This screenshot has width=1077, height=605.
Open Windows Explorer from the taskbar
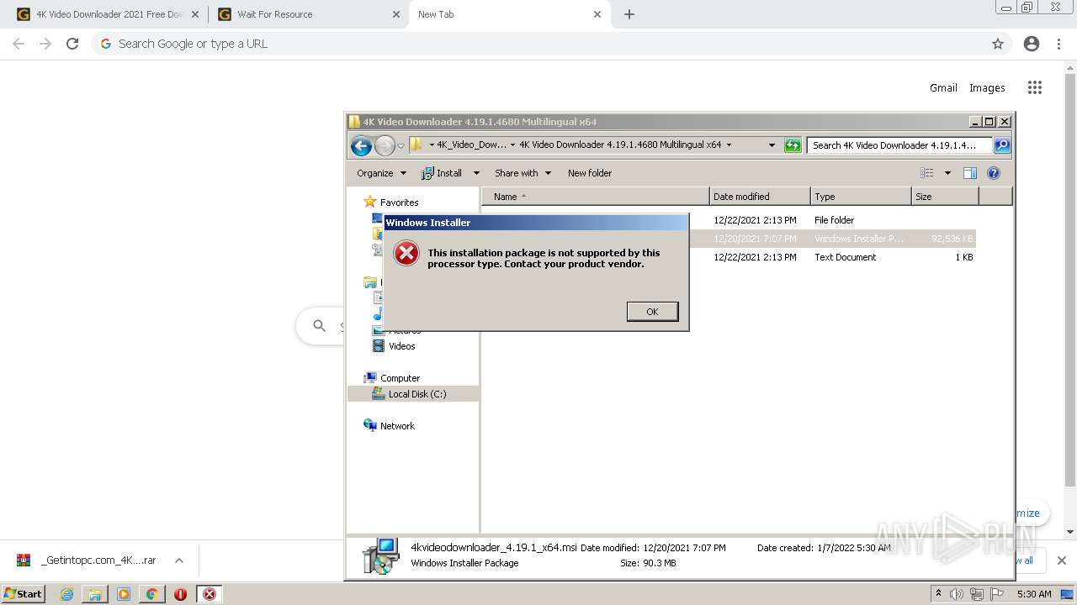95,594
